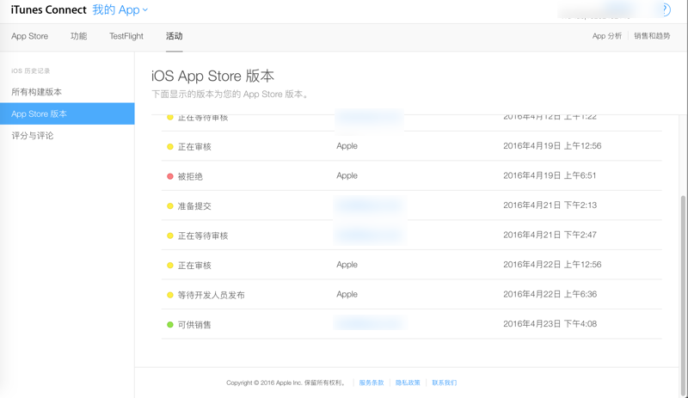The image size is (688, 398).
Task: Click the iTunes Connect title
Action: coord(48,9)
